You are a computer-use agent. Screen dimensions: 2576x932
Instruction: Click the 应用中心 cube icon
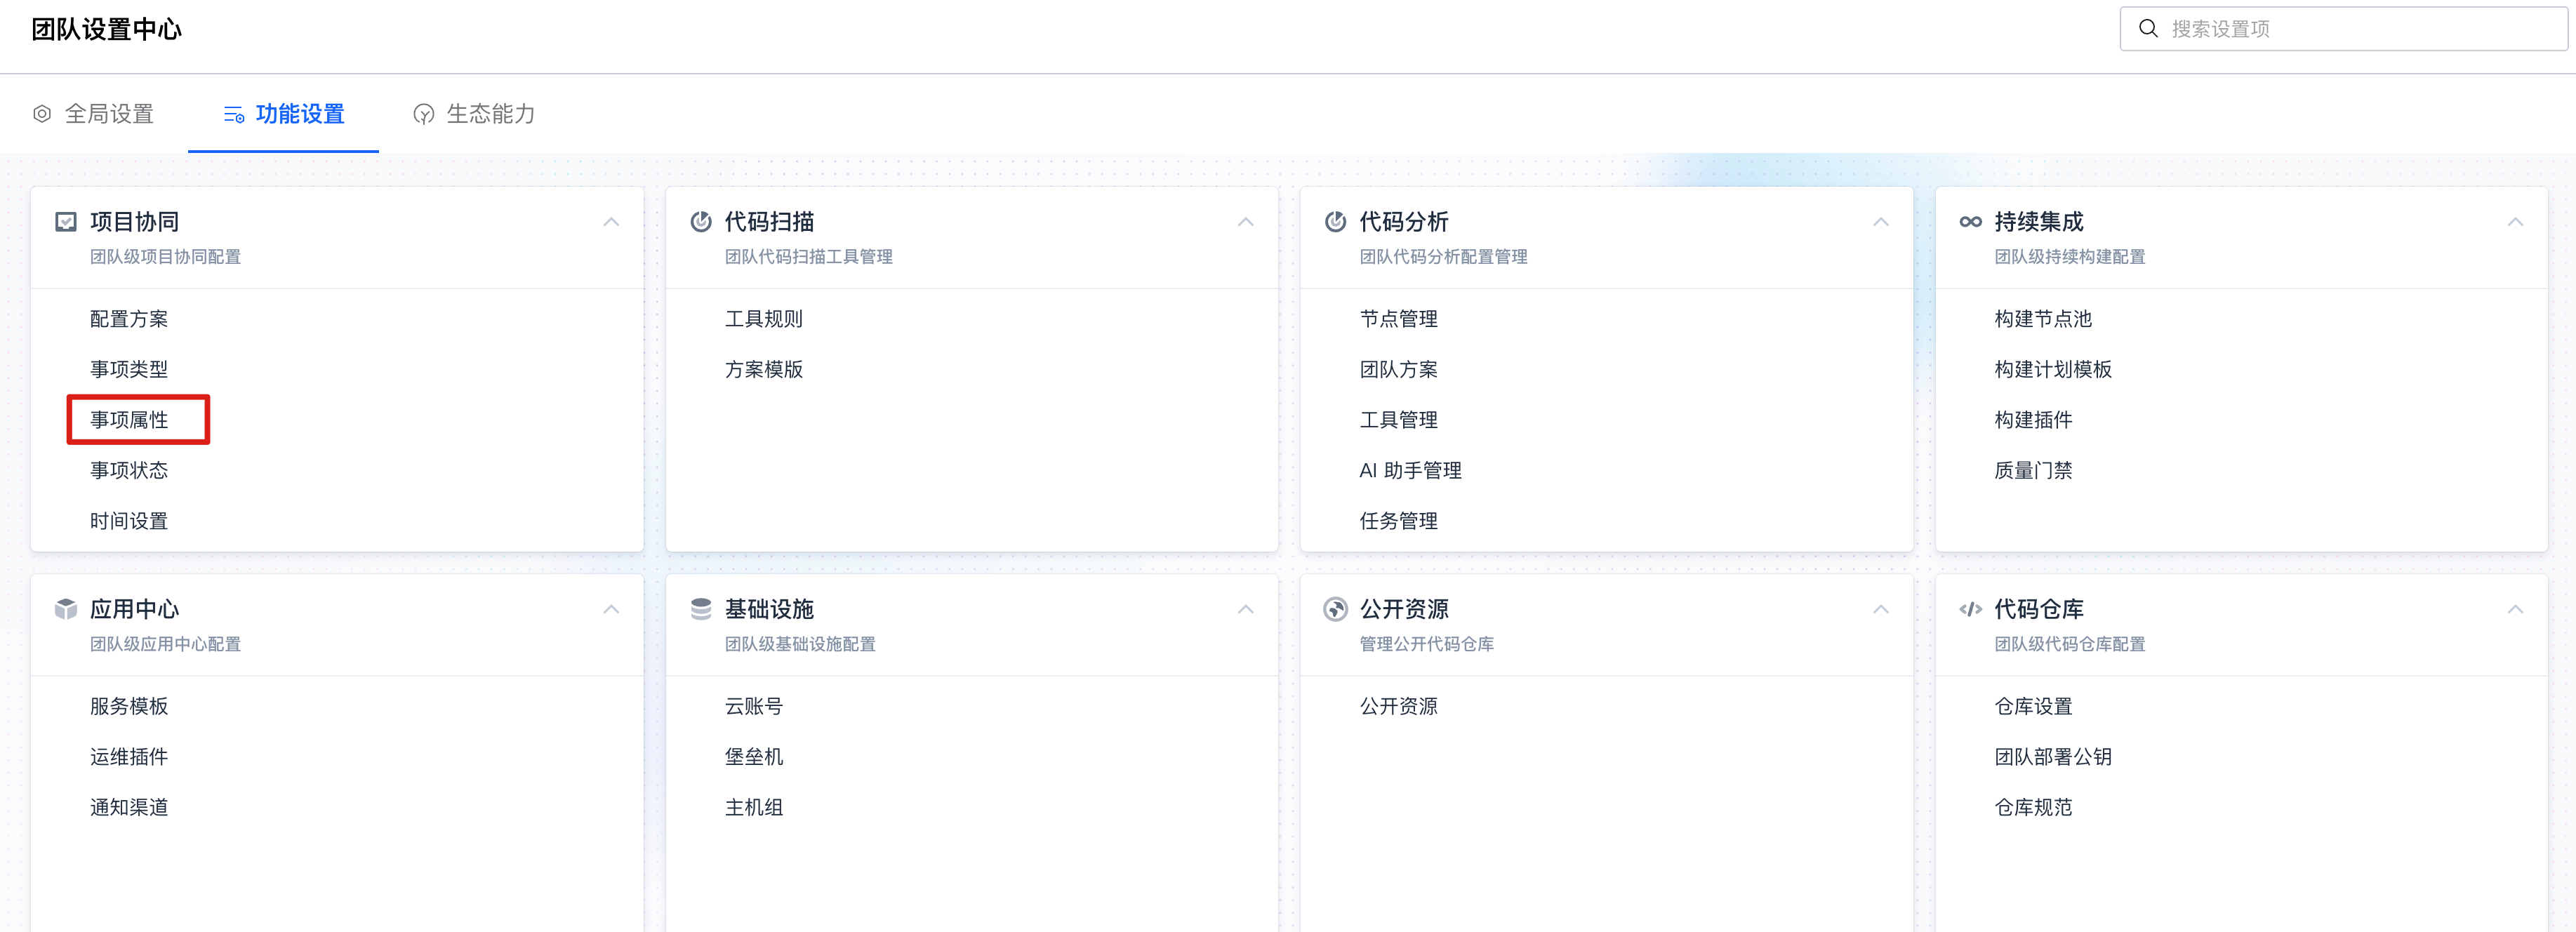click(x=66, y=609)
